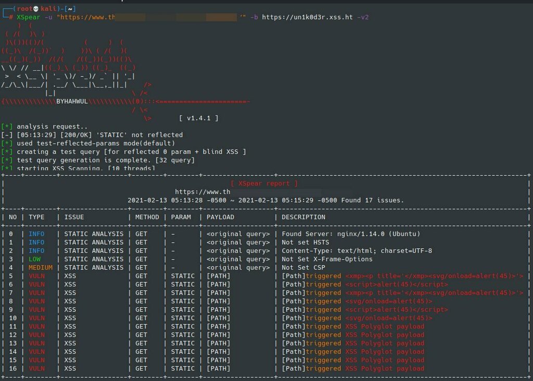The height and width of the screenshot is (381, 533).
Task: Click the VULN type in row 5
Action: [36, 276]
